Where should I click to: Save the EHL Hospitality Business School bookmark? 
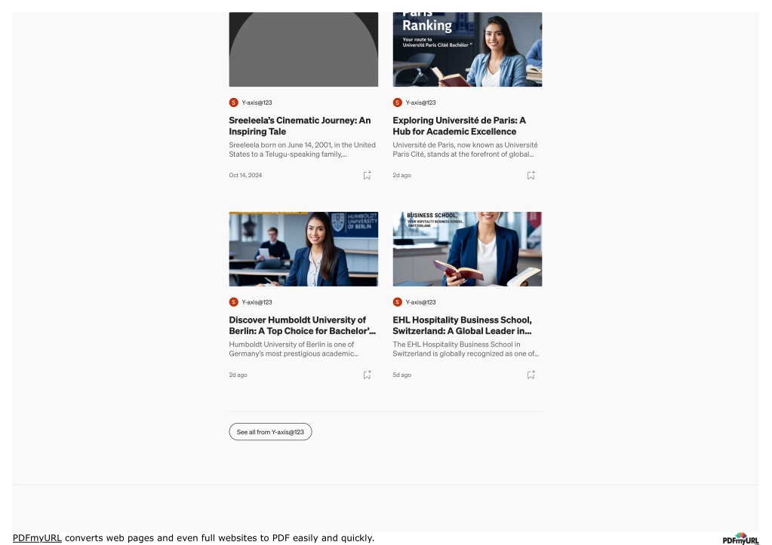point(531,375)
